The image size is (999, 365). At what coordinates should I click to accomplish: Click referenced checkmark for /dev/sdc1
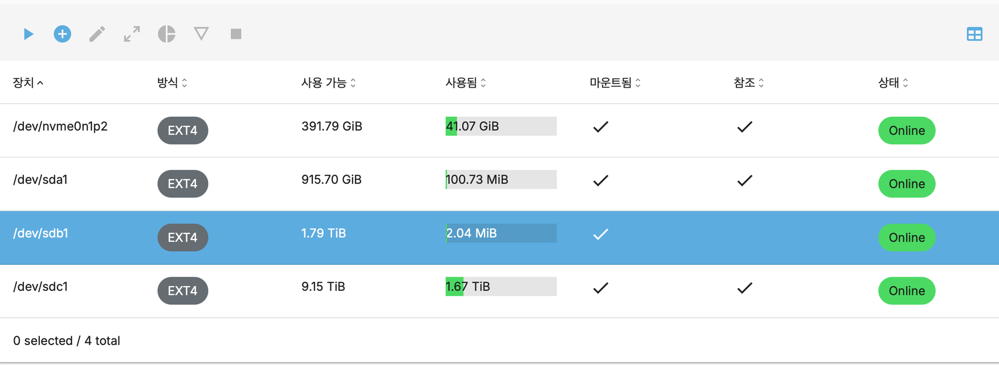point(745,288)
